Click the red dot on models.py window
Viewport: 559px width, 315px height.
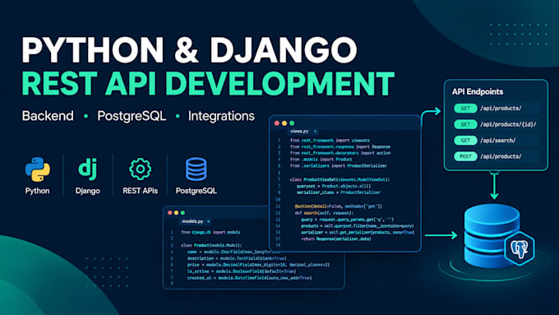169,213
